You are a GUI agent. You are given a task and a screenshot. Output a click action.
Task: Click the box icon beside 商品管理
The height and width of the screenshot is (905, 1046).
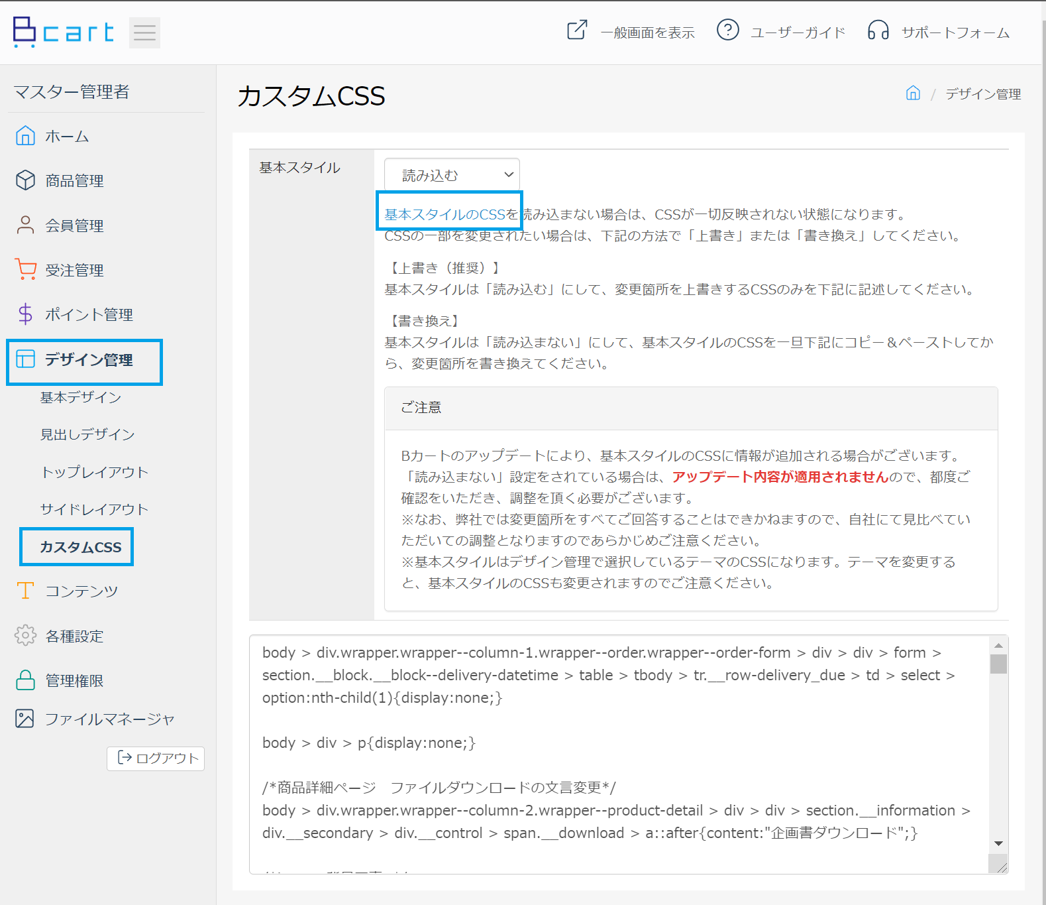pos(25,180)
